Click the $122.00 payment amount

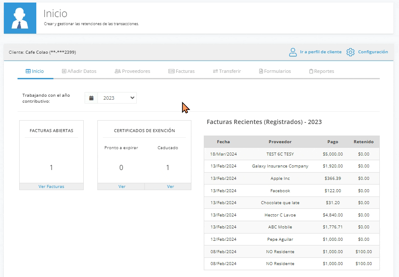tap(333, 190)
